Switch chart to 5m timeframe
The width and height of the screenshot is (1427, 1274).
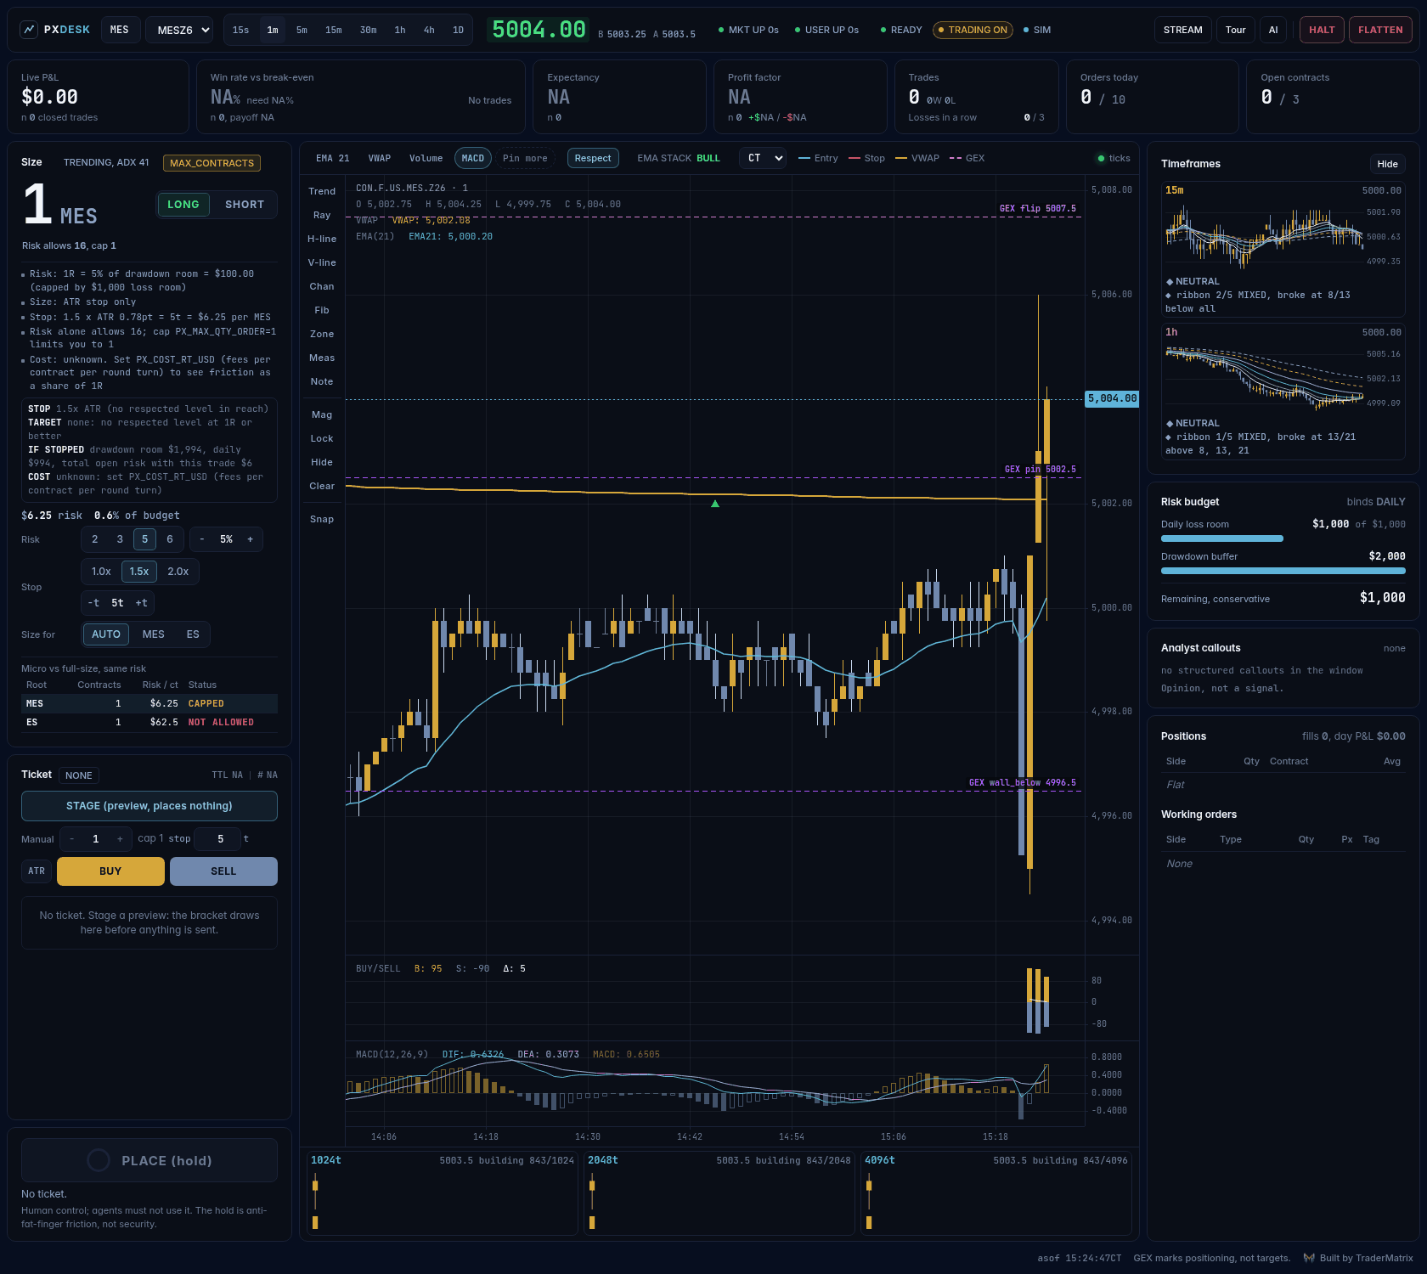click(x=302, y=30)
